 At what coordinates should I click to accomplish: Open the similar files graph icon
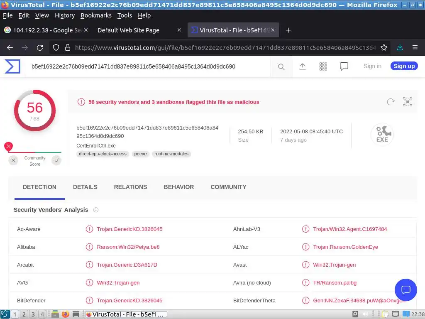[408, 102]
